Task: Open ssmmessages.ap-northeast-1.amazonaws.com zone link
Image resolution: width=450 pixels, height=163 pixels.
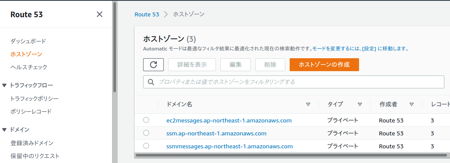Action: [230, 146]
